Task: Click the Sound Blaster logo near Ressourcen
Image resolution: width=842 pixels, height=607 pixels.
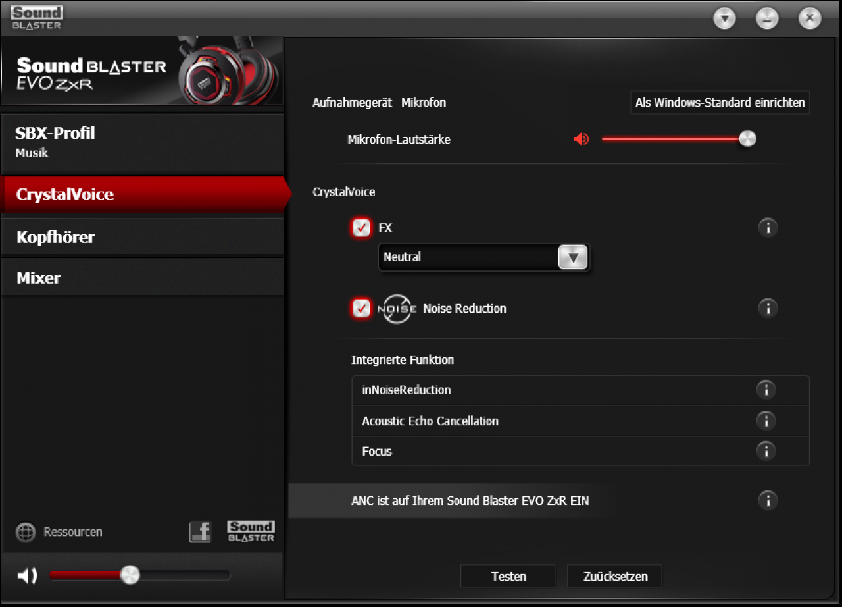Action: coord(251,531)
